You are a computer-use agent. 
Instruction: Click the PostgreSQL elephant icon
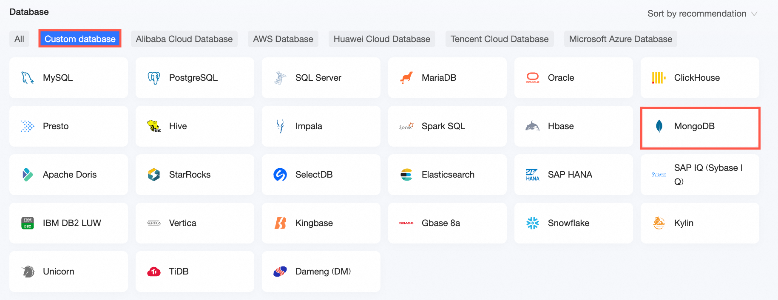154,78
